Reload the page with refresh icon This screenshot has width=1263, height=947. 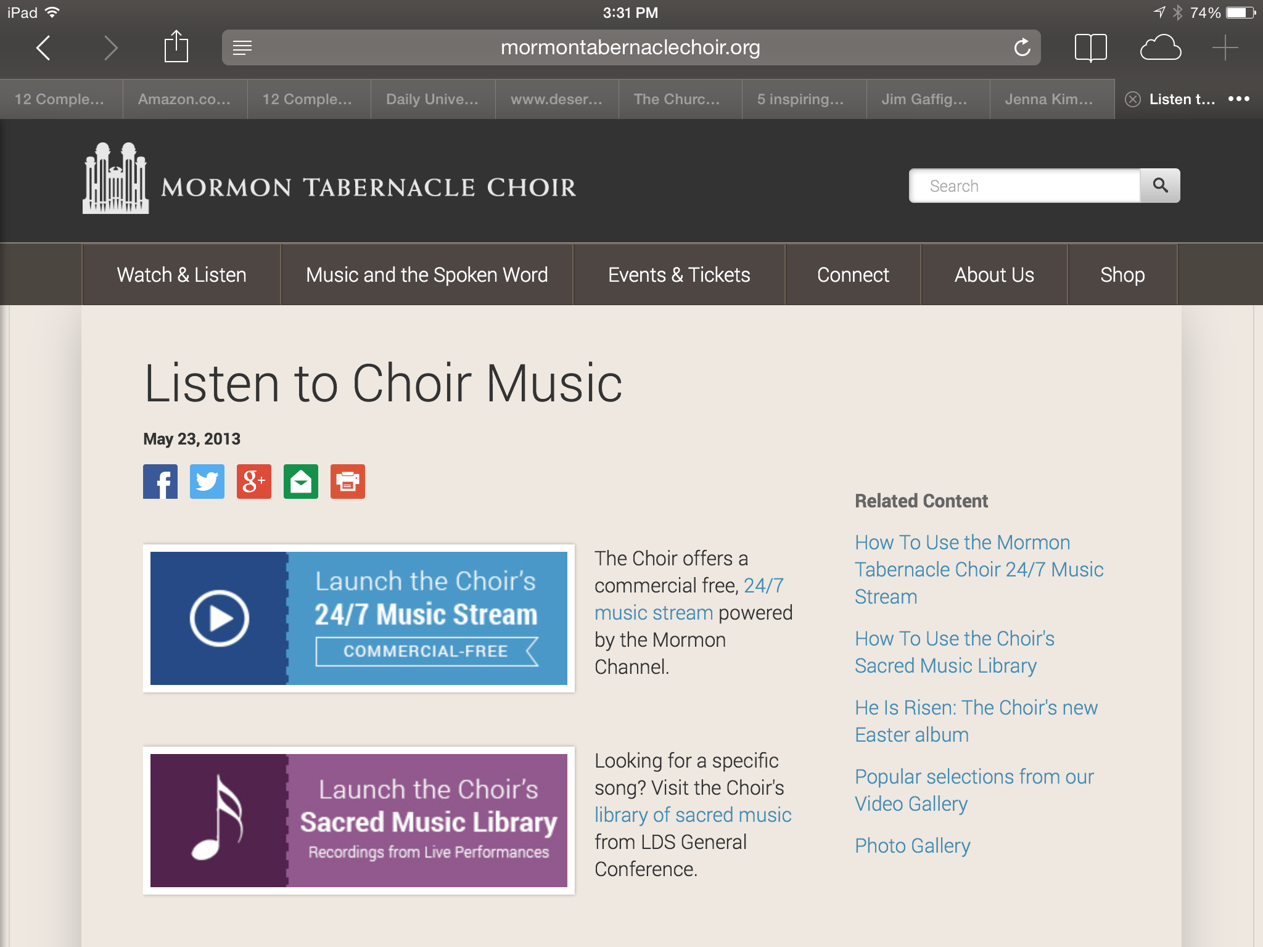pos(1022,47)
